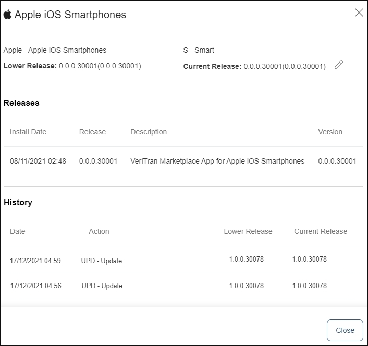Click the Lower Release column header in History
The width and height of the screenshot is (368, 346).
coord(248,231)
